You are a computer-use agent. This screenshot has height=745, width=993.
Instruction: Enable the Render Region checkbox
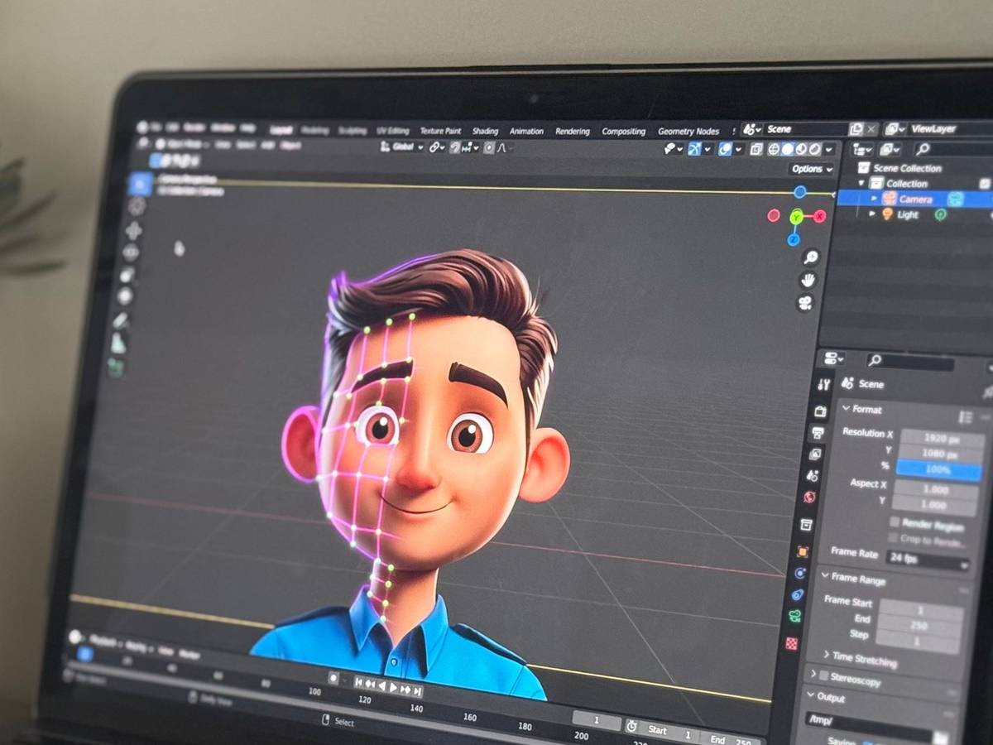(x=895, y=522)
